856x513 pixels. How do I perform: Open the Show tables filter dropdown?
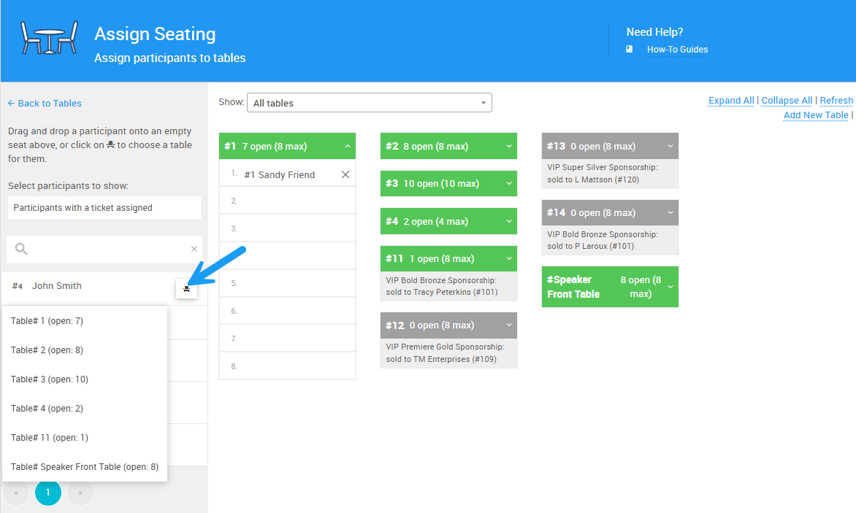pos(369,103)
